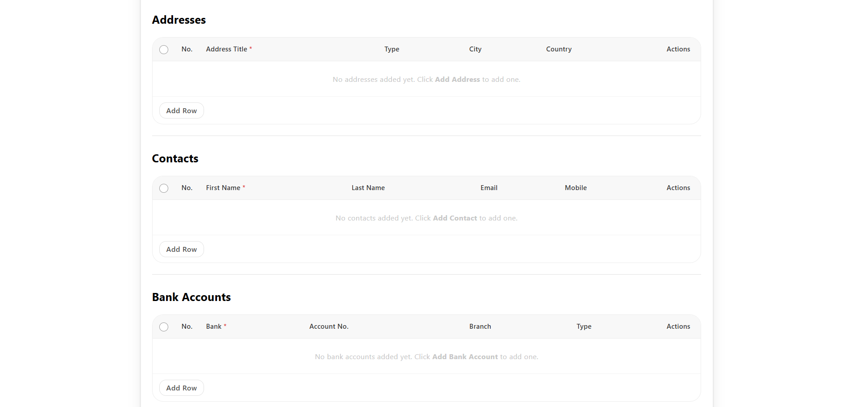Click the 'No contacts added yet' placeholder message

tap(426, 218)
